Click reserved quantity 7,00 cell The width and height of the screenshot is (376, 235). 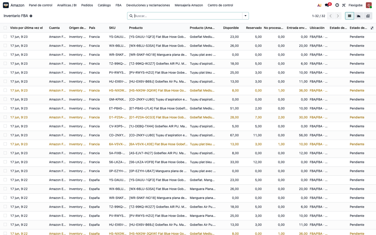(258, 117)
